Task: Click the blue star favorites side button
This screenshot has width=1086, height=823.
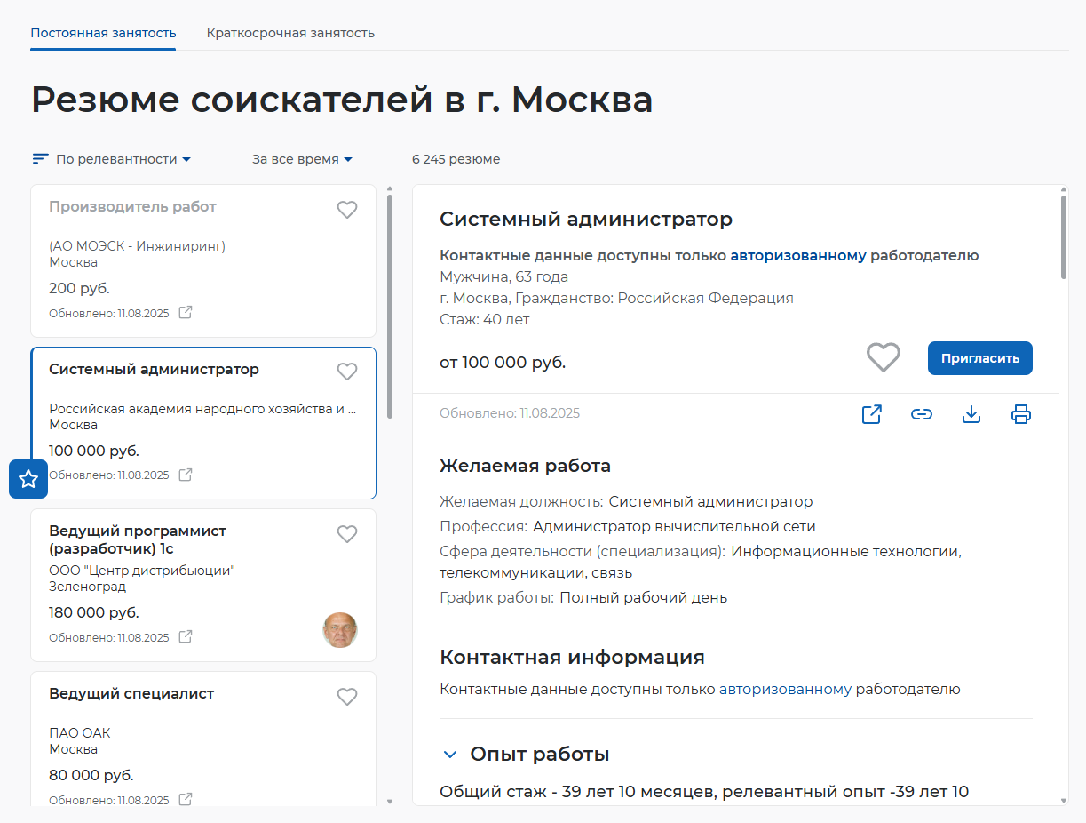Action: [x=28, y=479]
